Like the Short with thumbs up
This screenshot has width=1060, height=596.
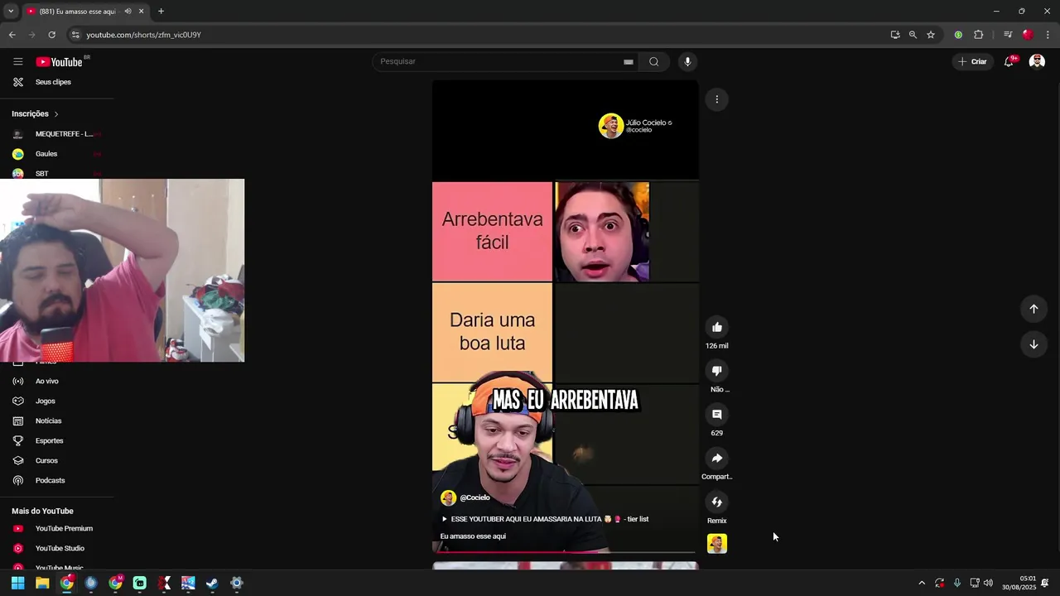[717, 327]
